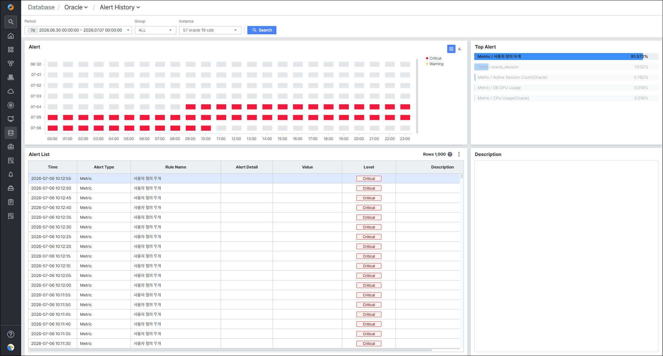This screenshot has width=663, height=356.
Task: Sort by Rule Name column header
Action: [x=176, y=167]
